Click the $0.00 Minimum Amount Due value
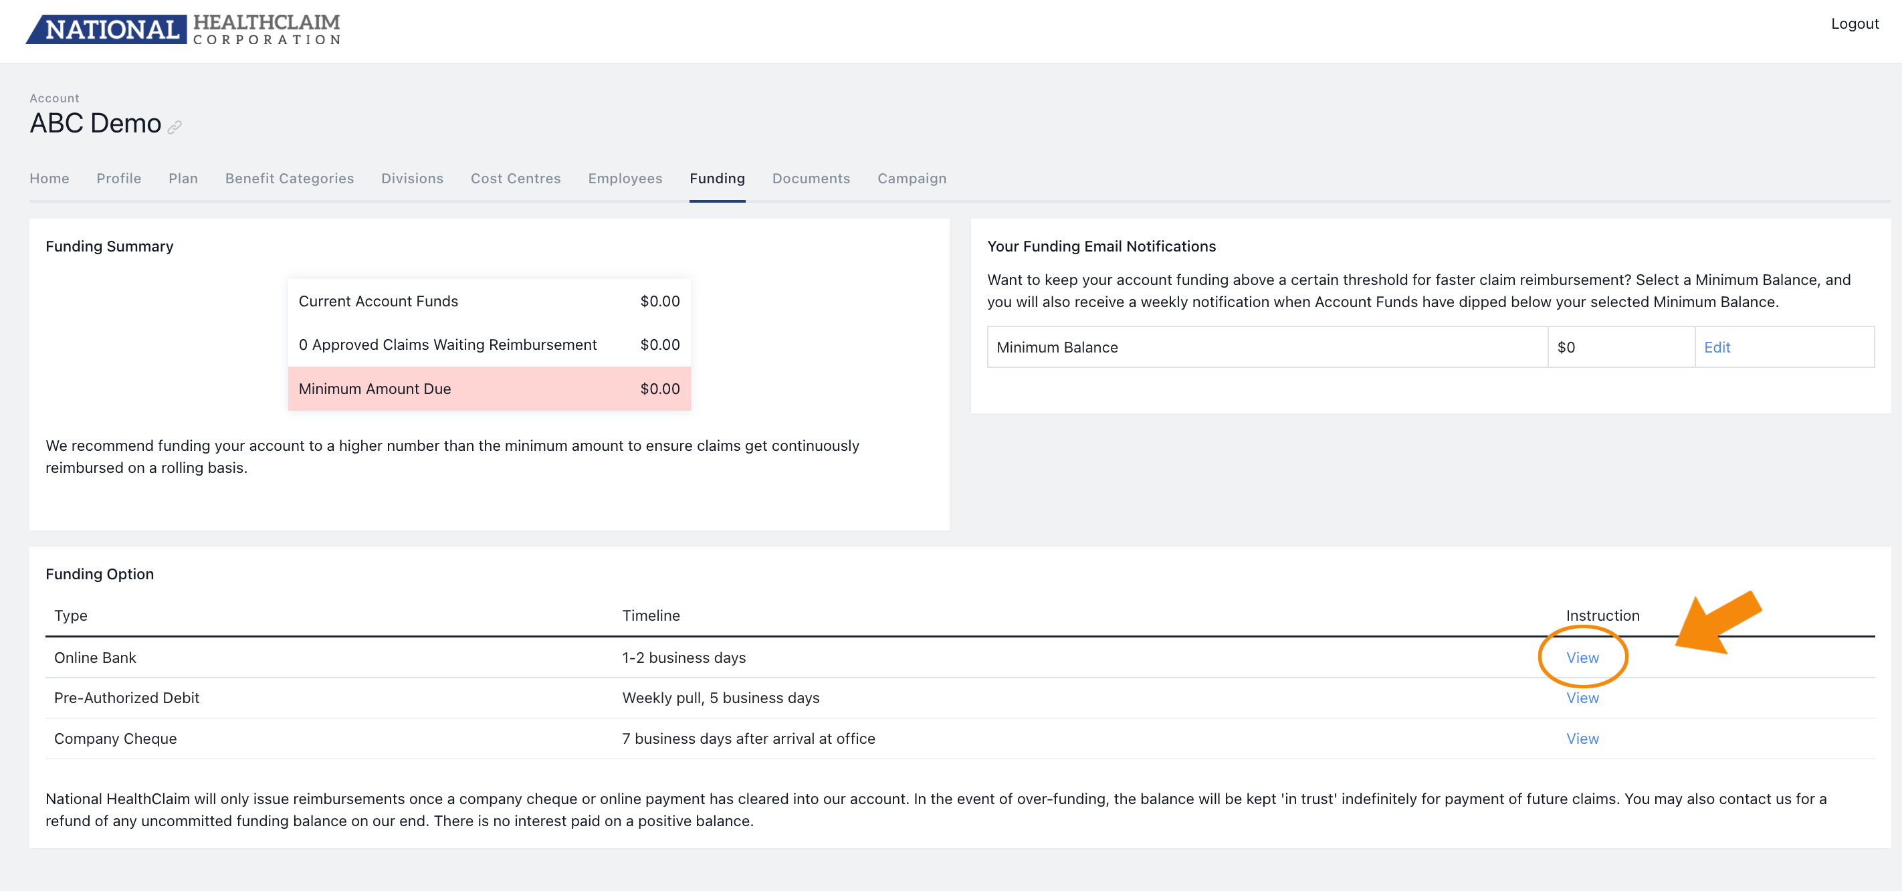 [x=659, y=389]
